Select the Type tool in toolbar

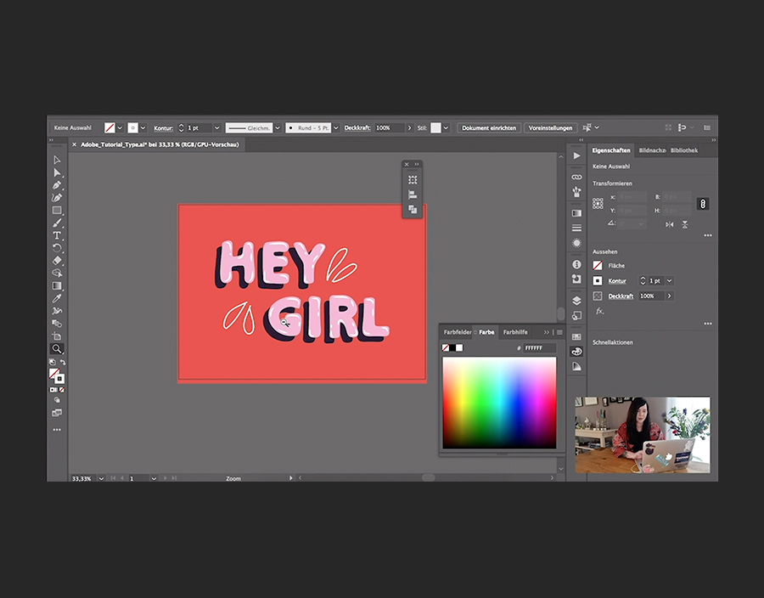point(57,235)
